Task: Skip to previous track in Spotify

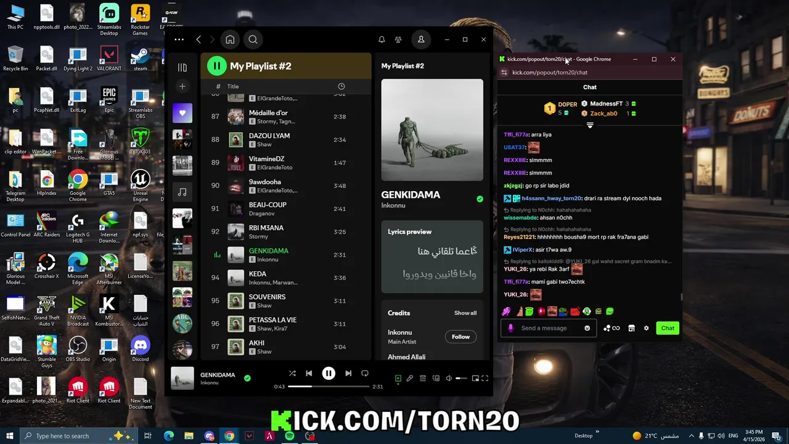Action: (309, 373)
